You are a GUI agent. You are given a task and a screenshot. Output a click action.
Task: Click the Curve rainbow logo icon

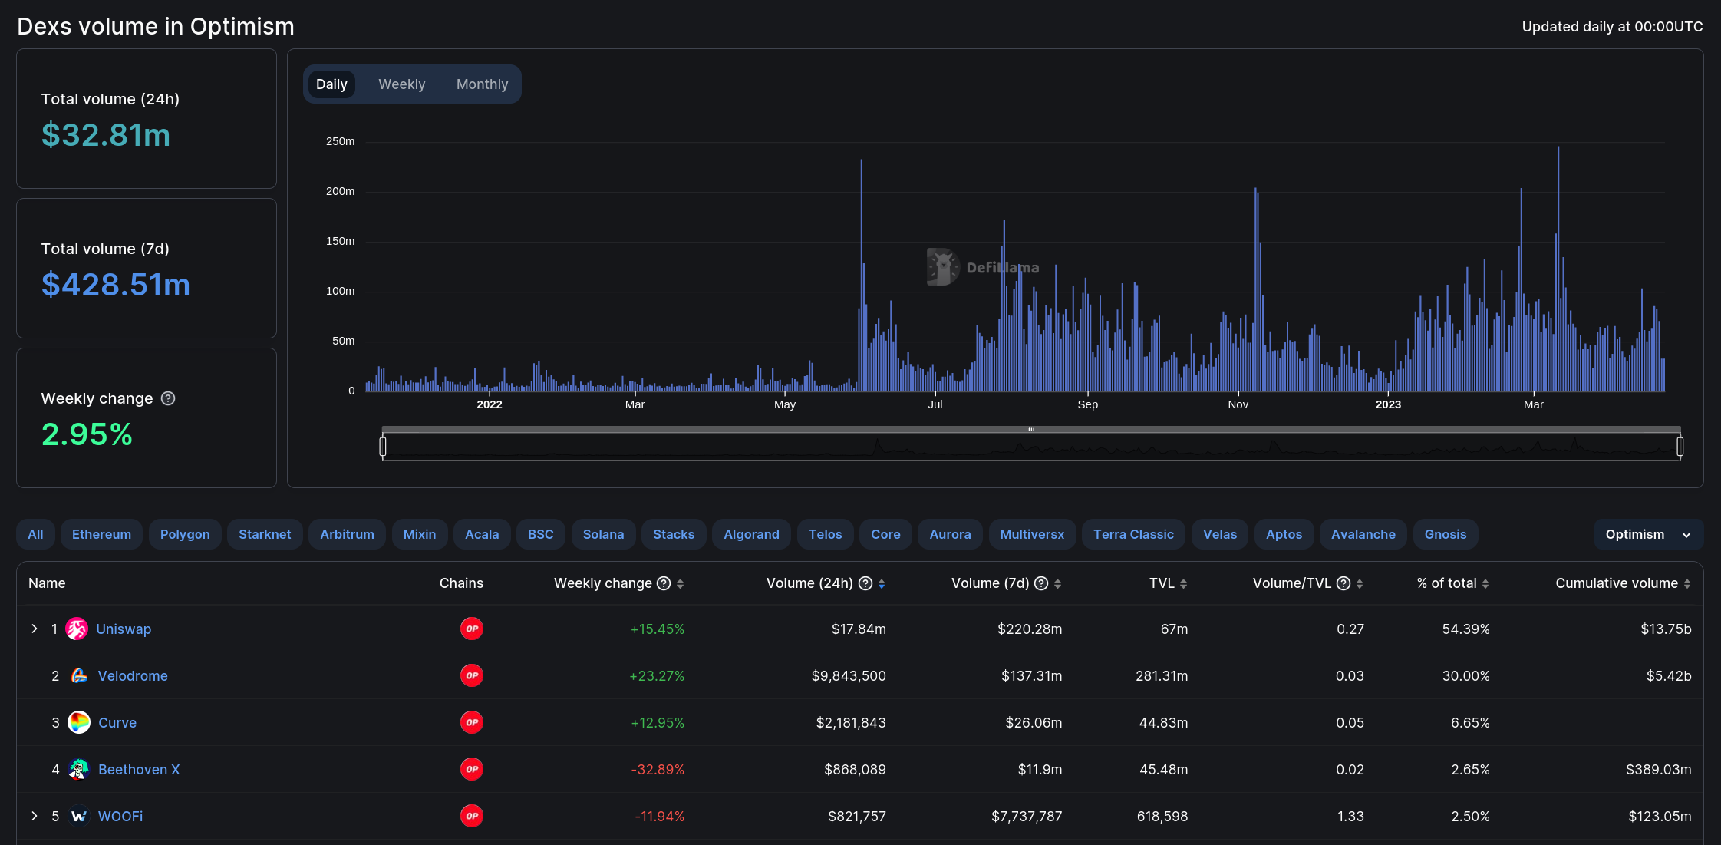[x=79, y=723]
